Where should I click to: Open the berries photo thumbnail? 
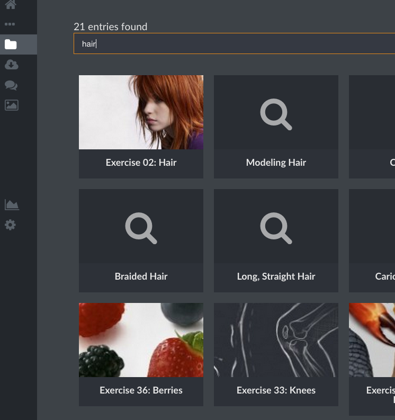click(141, 340)
